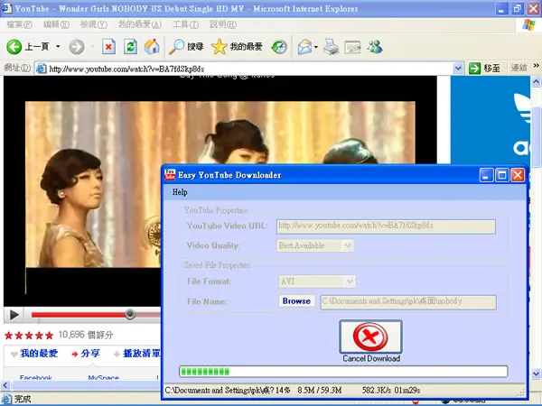542x406 pixels.
Task: Click the IE Back arrow icon
Action: click(14, 47)
